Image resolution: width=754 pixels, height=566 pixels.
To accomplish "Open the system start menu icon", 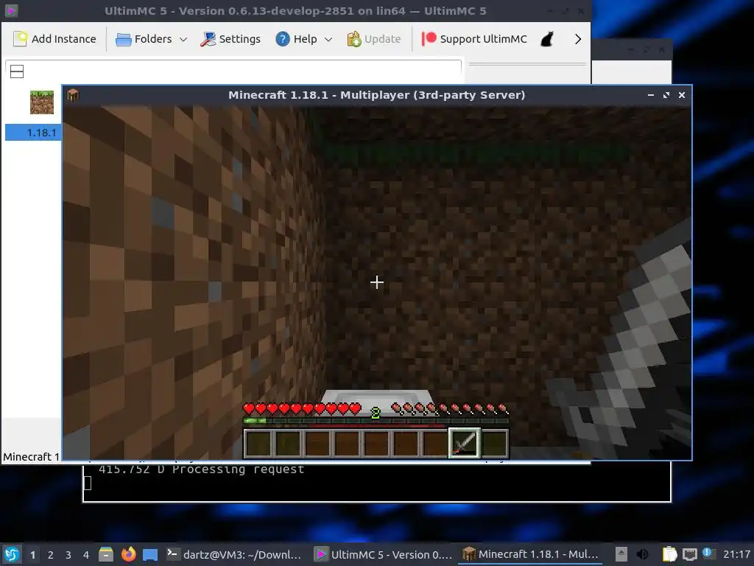I will (12, 554).
